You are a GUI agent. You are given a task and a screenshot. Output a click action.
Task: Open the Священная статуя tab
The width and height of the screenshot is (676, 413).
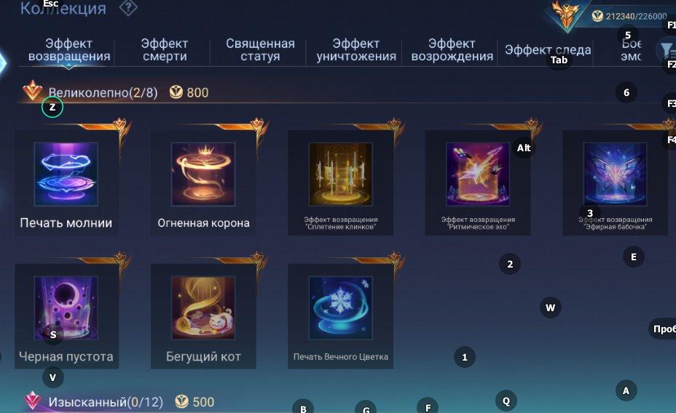[x=260, y=50]
